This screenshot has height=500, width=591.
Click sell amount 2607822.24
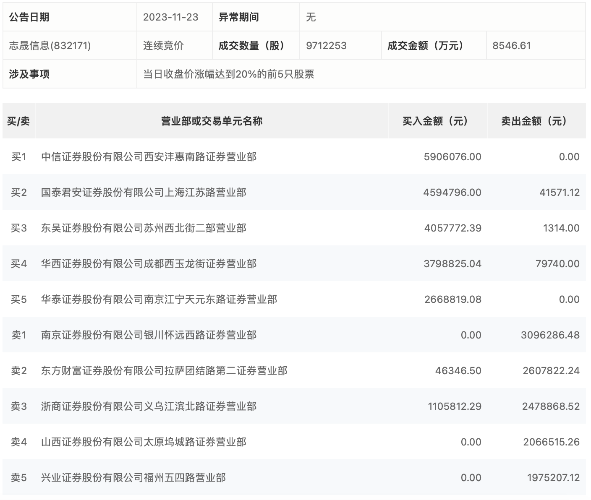[x=551, y=371]
